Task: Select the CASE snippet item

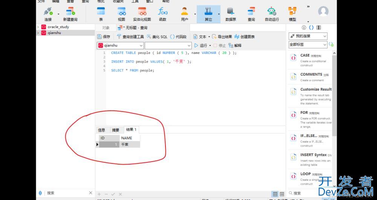Action: coord(310,60)
